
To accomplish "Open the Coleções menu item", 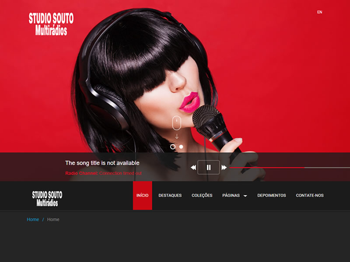I will (x=202, y=195).
